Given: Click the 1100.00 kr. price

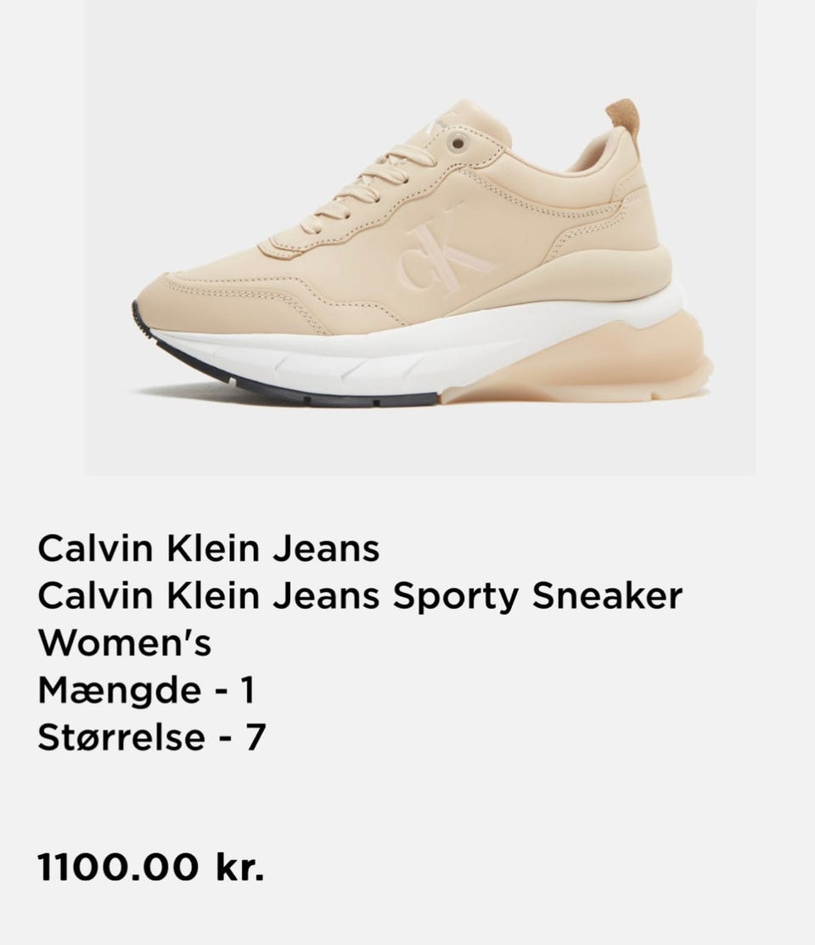Looking at the screenshot, I should (x=151, y=867).
